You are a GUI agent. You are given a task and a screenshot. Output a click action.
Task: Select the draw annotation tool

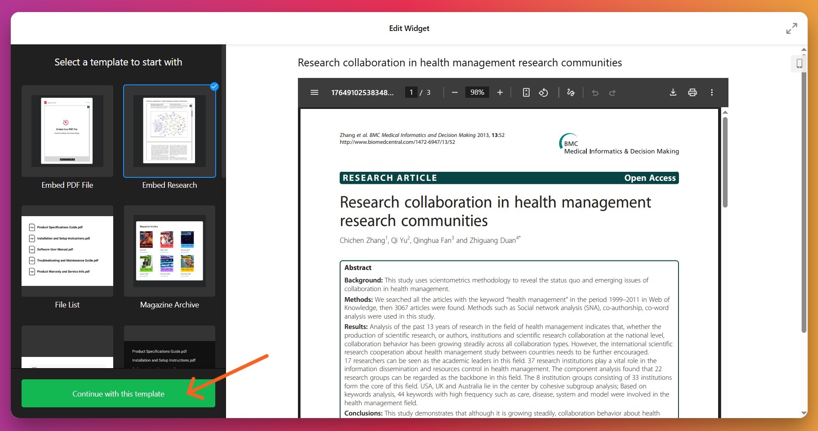pos(571,93)
